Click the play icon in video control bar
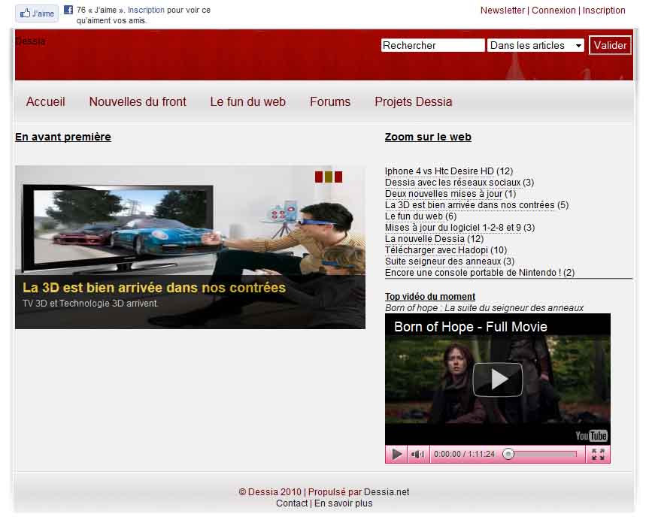 396,454
